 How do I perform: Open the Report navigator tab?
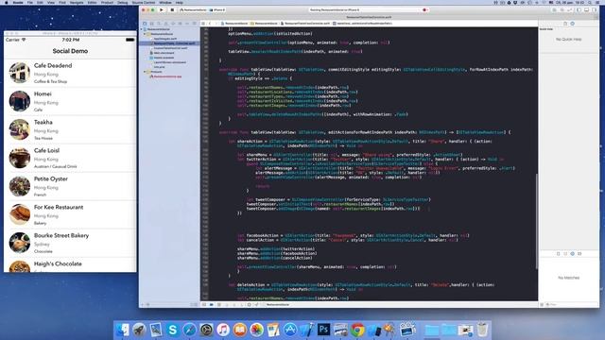[194, 24]
